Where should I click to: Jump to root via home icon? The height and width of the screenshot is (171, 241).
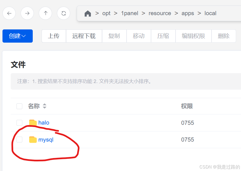click(x=88, y=13)
